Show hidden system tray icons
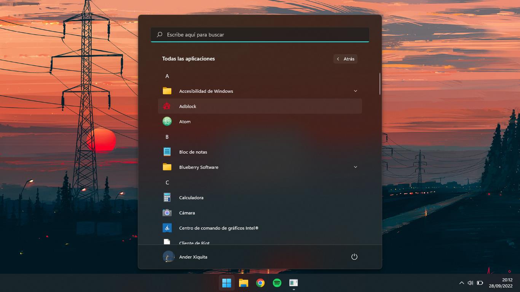Viewport: 520px width, 292px height. pyautogui.click(x=461, y=283)
